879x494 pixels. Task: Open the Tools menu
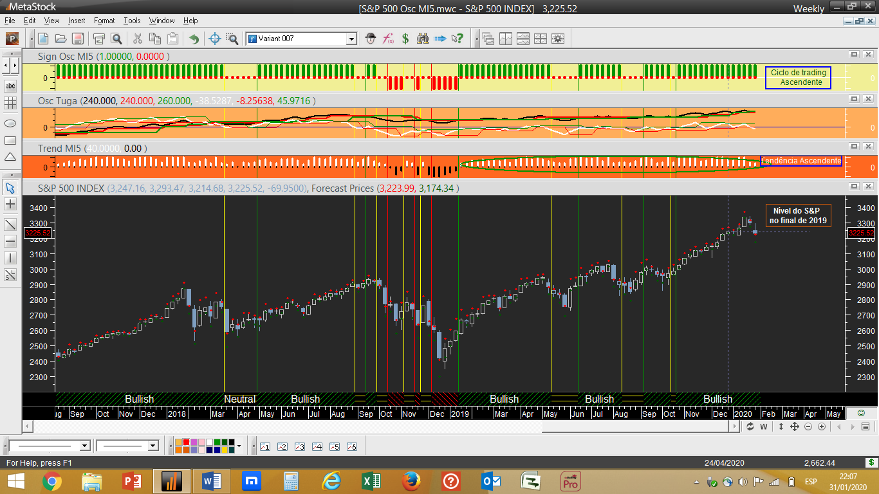132,21
